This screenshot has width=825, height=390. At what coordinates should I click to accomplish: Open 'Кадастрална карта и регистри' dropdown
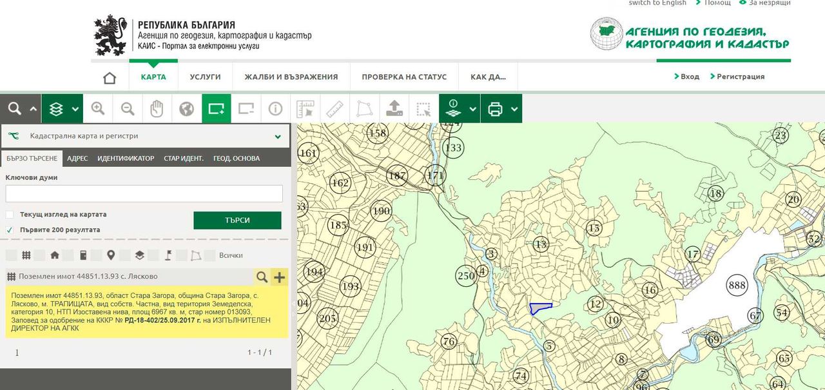point(146,136)
